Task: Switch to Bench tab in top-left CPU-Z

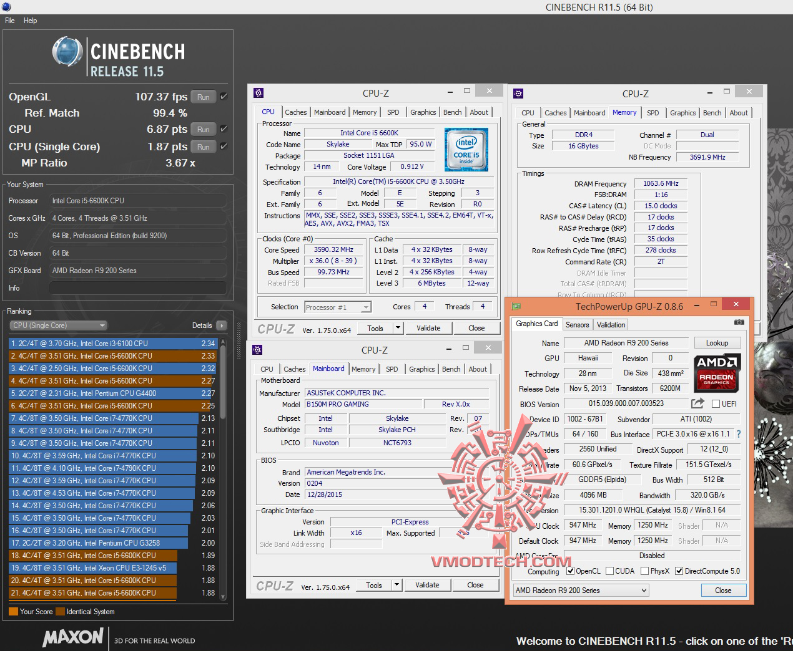Action: [x=453, y=112]
